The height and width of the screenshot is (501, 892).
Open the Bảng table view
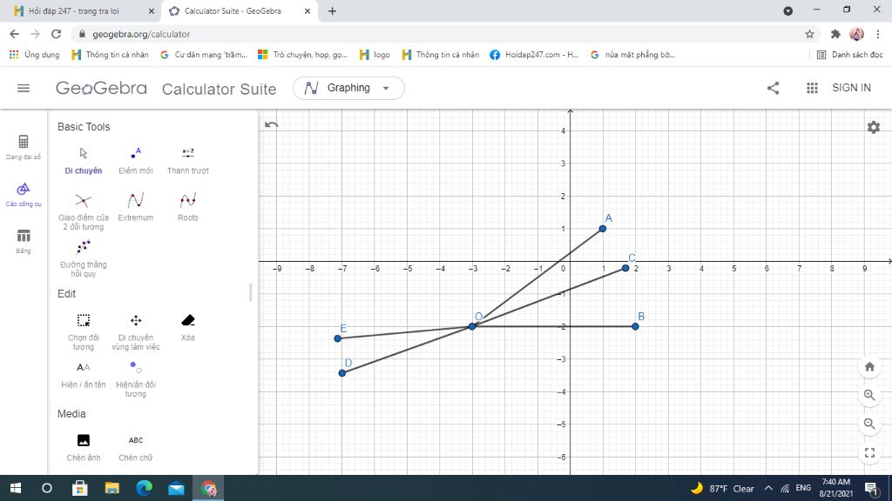pos(24,242)
